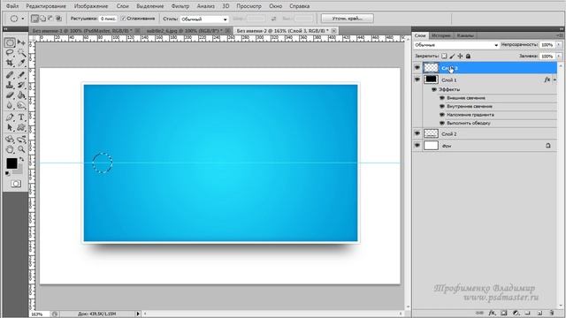Open the Анализ menu
Screen dimensions: 566x318
click(x=205, y=6)
